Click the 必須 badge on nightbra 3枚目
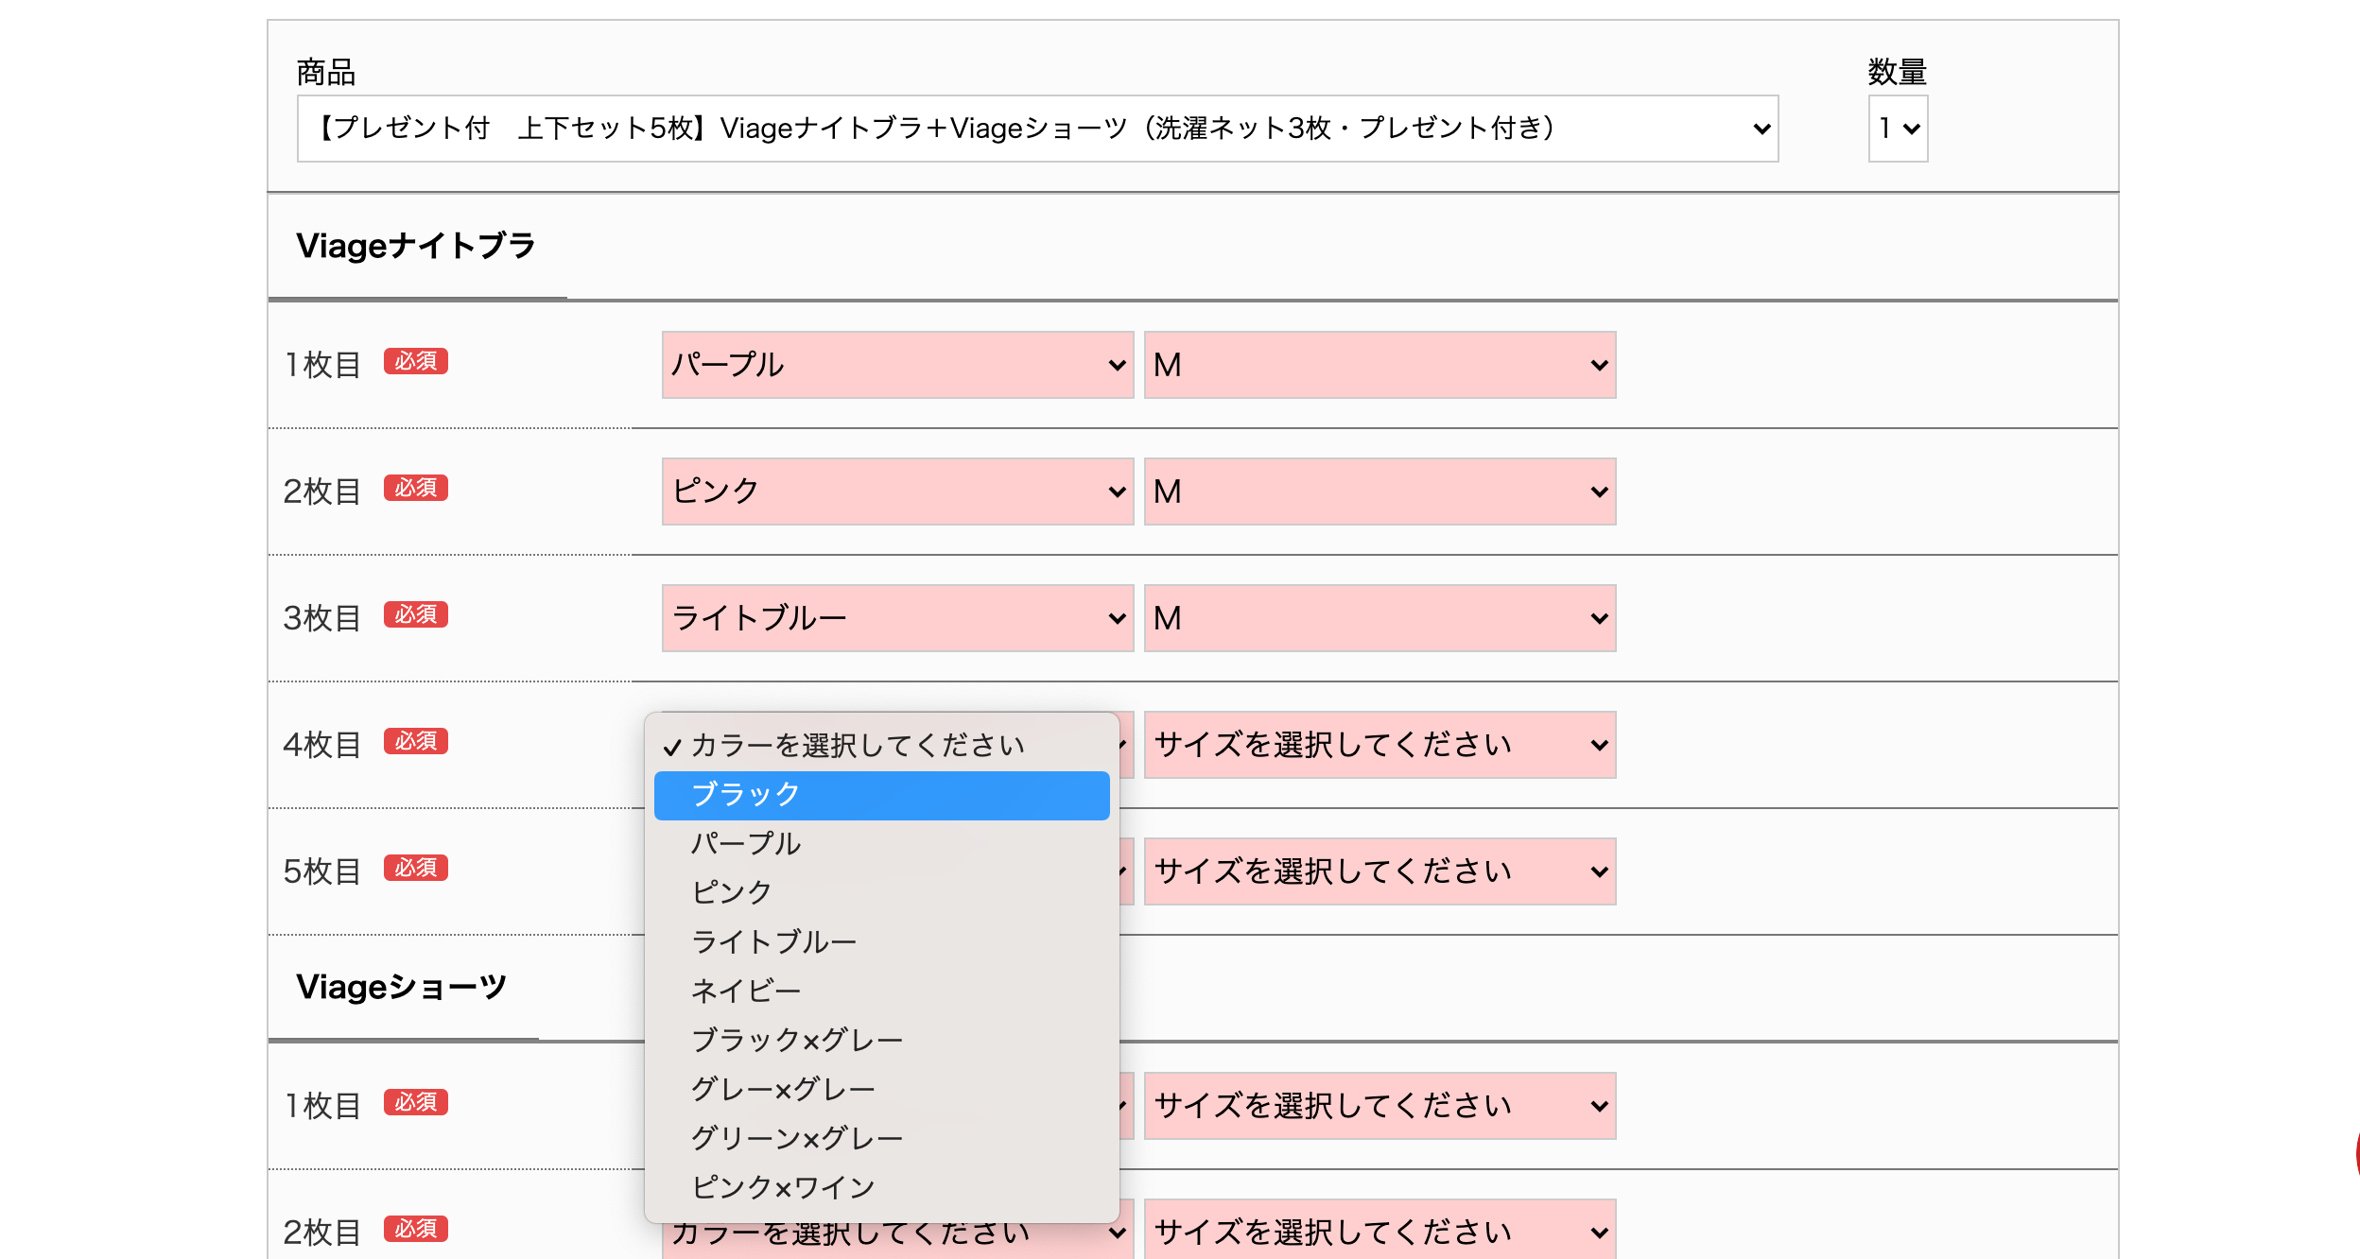This screenshot has width=2360, height=1259. [416, 615]
